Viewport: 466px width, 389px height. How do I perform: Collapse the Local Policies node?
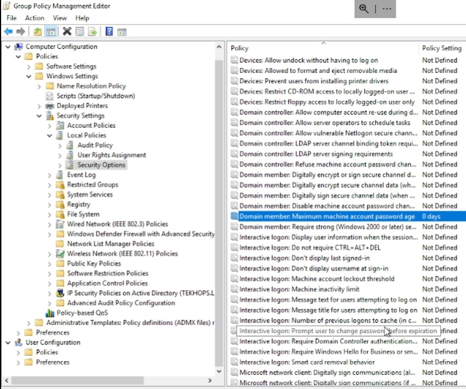50,136
